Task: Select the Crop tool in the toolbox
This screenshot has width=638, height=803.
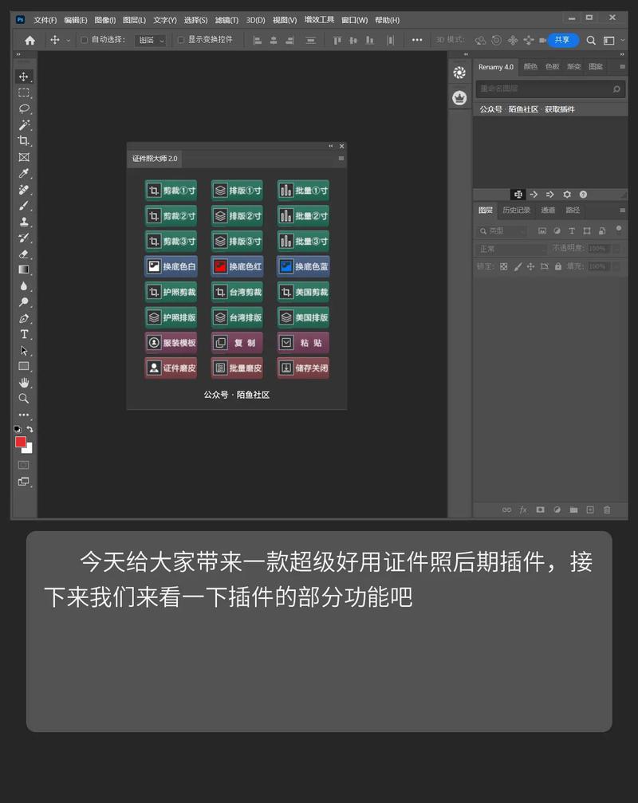Action: click(x=24, y=141)
